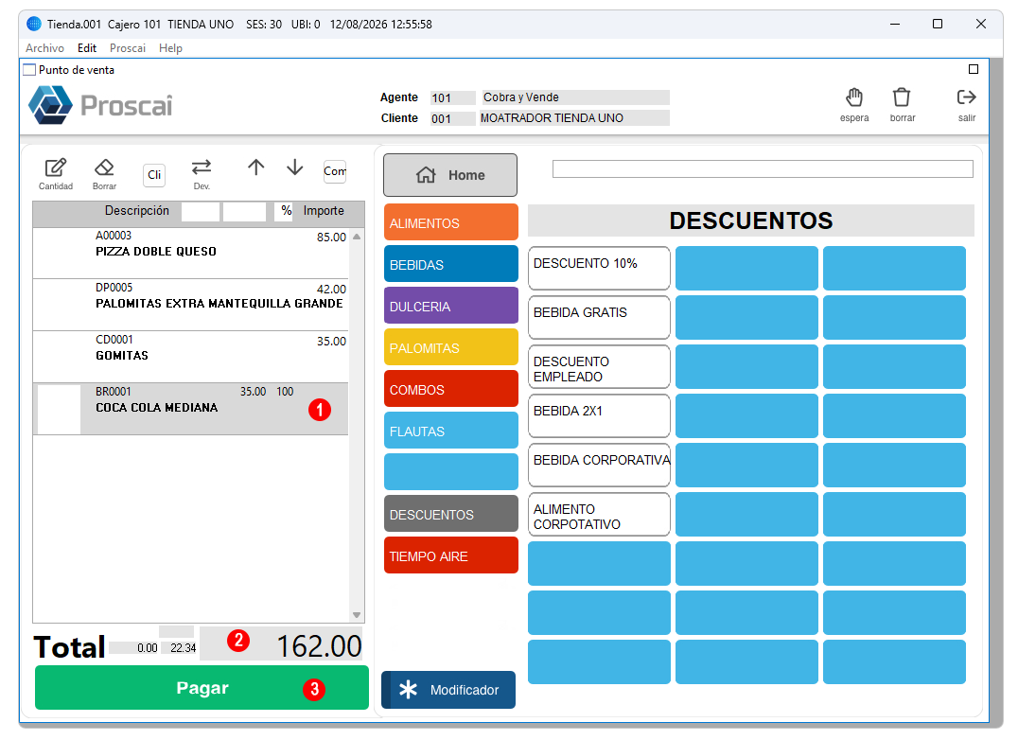Click the salir exit icon
This screenshot has width=1018, height=740.
click(967, 97)
